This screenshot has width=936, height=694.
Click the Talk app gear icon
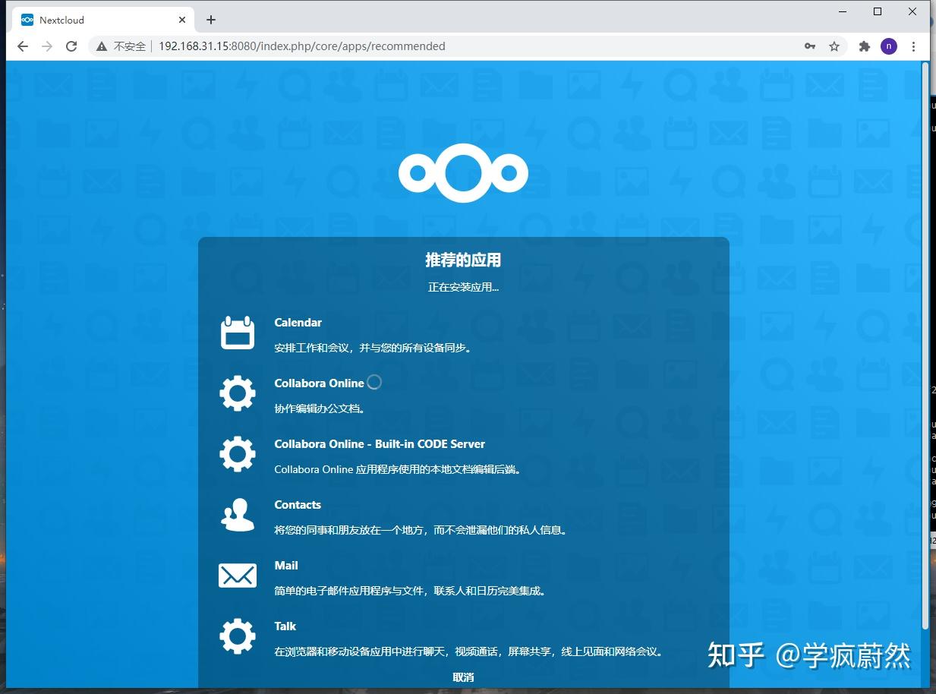point(237,636)
